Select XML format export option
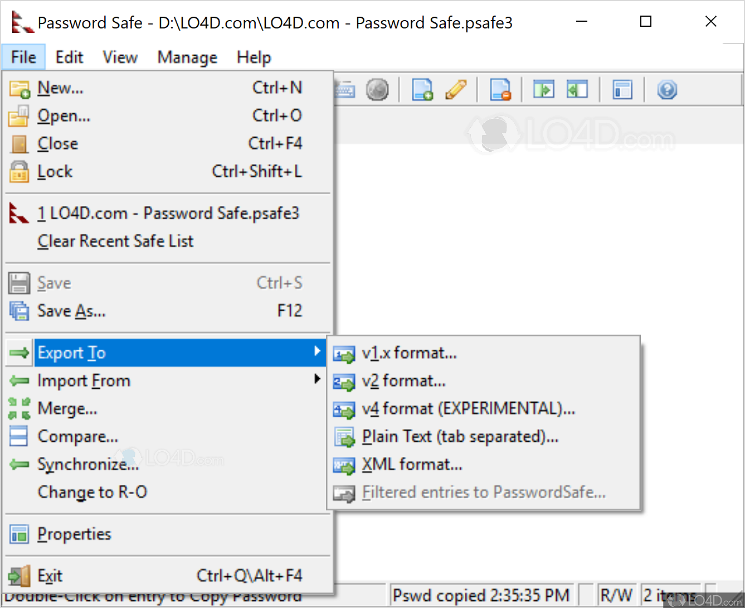The width and height of the screenshot is (745, 608). coord(412,464)
